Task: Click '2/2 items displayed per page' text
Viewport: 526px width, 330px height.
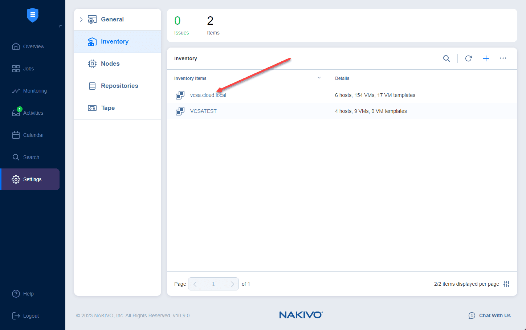Action: click(466, 284)
